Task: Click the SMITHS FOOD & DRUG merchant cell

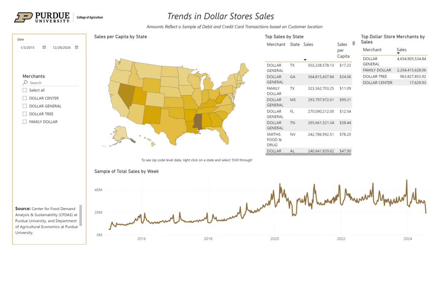Action: [275, 139]
